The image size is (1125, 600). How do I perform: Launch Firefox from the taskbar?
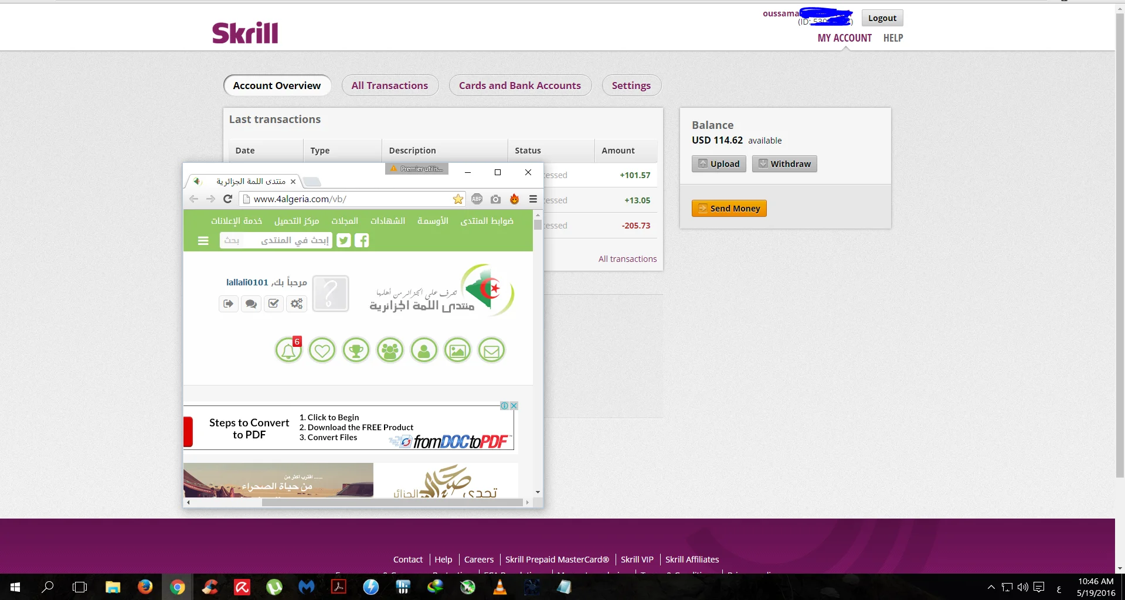145,587
